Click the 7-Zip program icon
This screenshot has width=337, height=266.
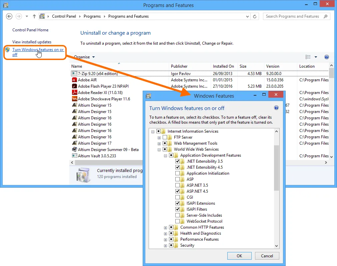coord(74,73)
